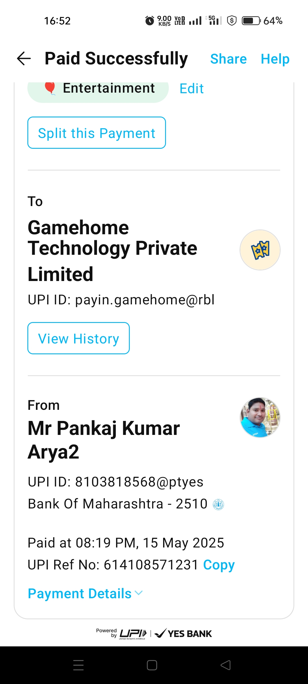Tap the battery status icon
The image size is (308, 684).
251,21
